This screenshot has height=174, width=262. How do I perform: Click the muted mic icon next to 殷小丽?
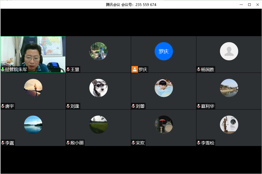click(x=68, y=143)
